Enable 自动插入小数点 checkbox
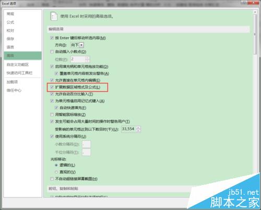Viewport: 261px width, 210px height. (x=52, y=52)
